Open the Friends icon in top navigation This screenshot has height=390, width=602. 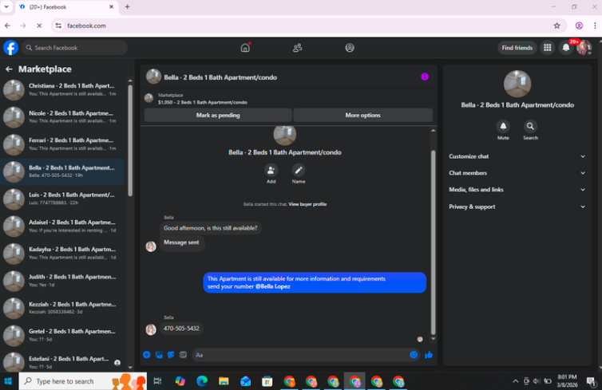pos(297,48)
